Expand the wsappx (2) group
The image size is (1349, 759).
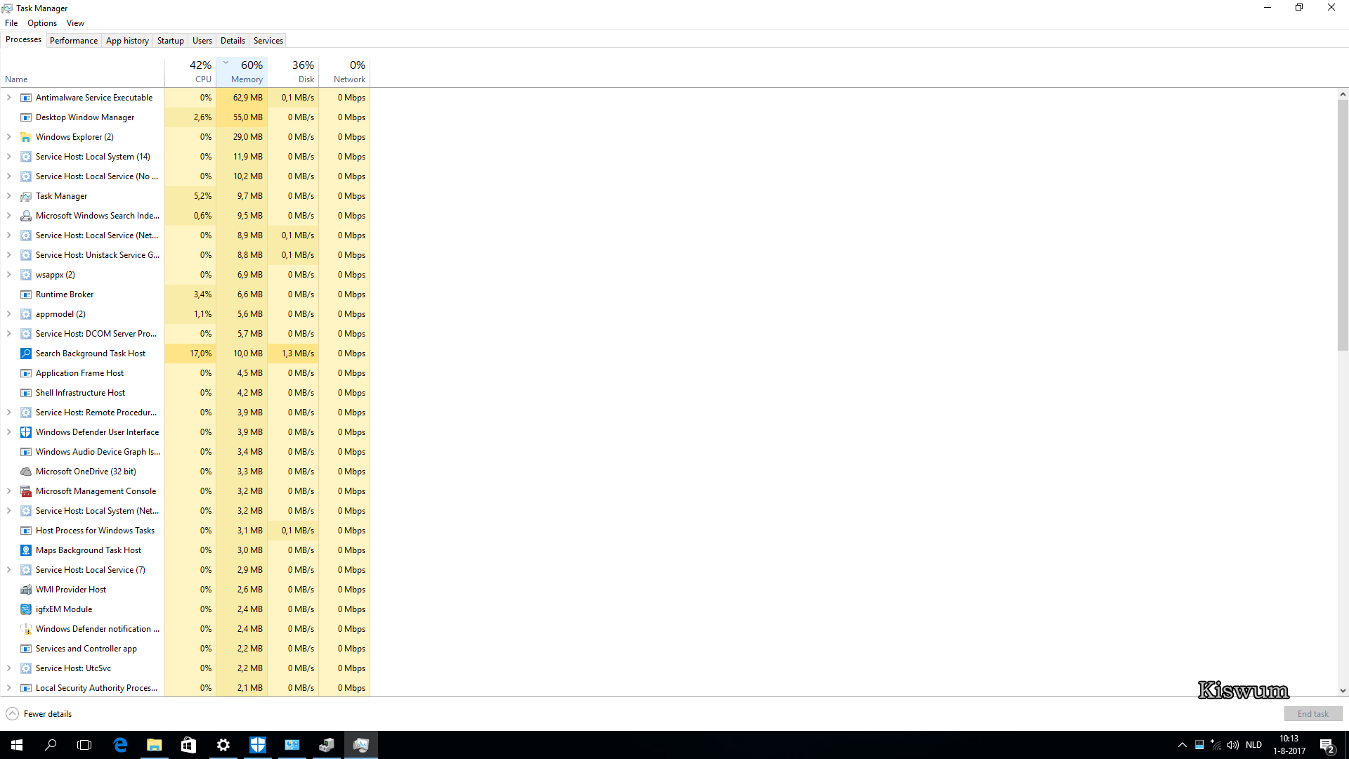pos(8,275)
